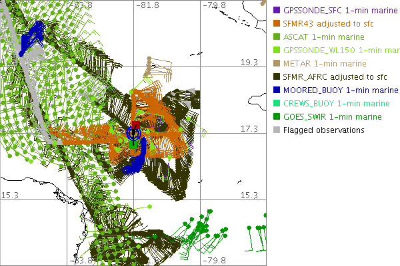
Task: Click the gray Flagged observations swatch
Action: [277, 130]
